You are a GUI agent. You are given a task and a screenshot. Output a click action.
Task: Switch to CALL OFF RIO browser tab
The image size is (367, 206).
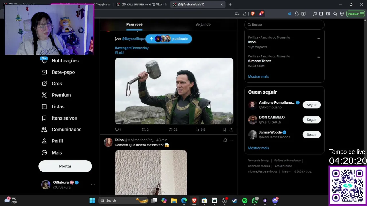pos(142,5)
